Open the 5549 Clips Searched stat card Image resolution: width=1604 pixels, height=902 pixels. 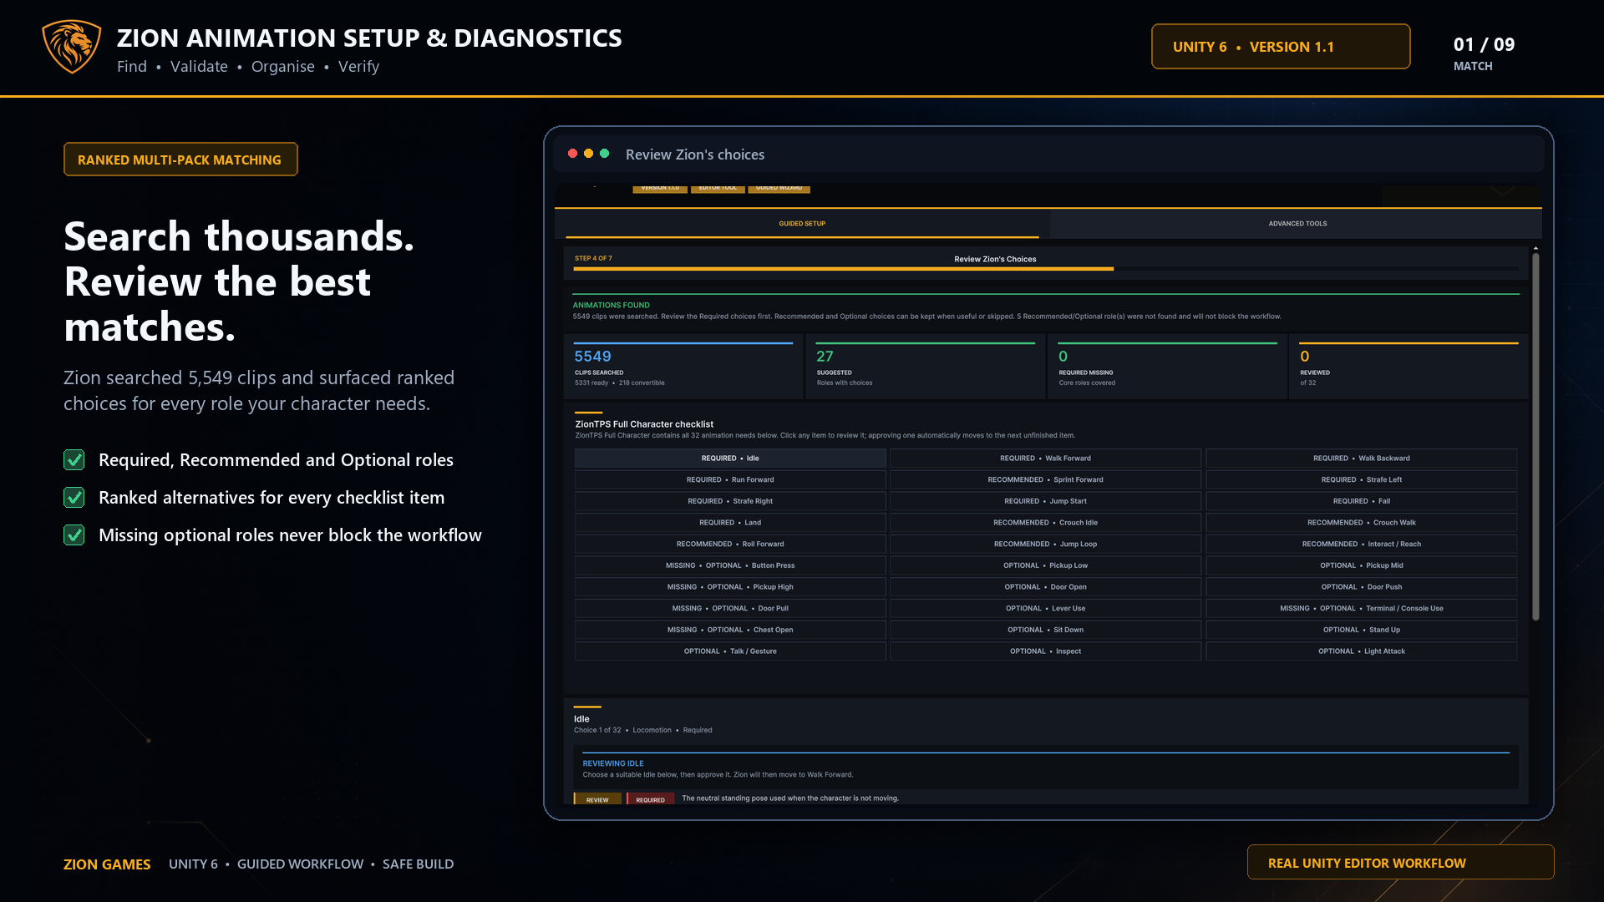683,366
